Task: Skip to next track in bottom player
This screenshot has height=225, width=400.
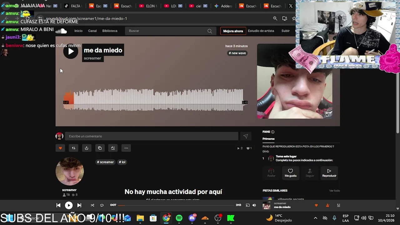Action: (x=79, y=205)
